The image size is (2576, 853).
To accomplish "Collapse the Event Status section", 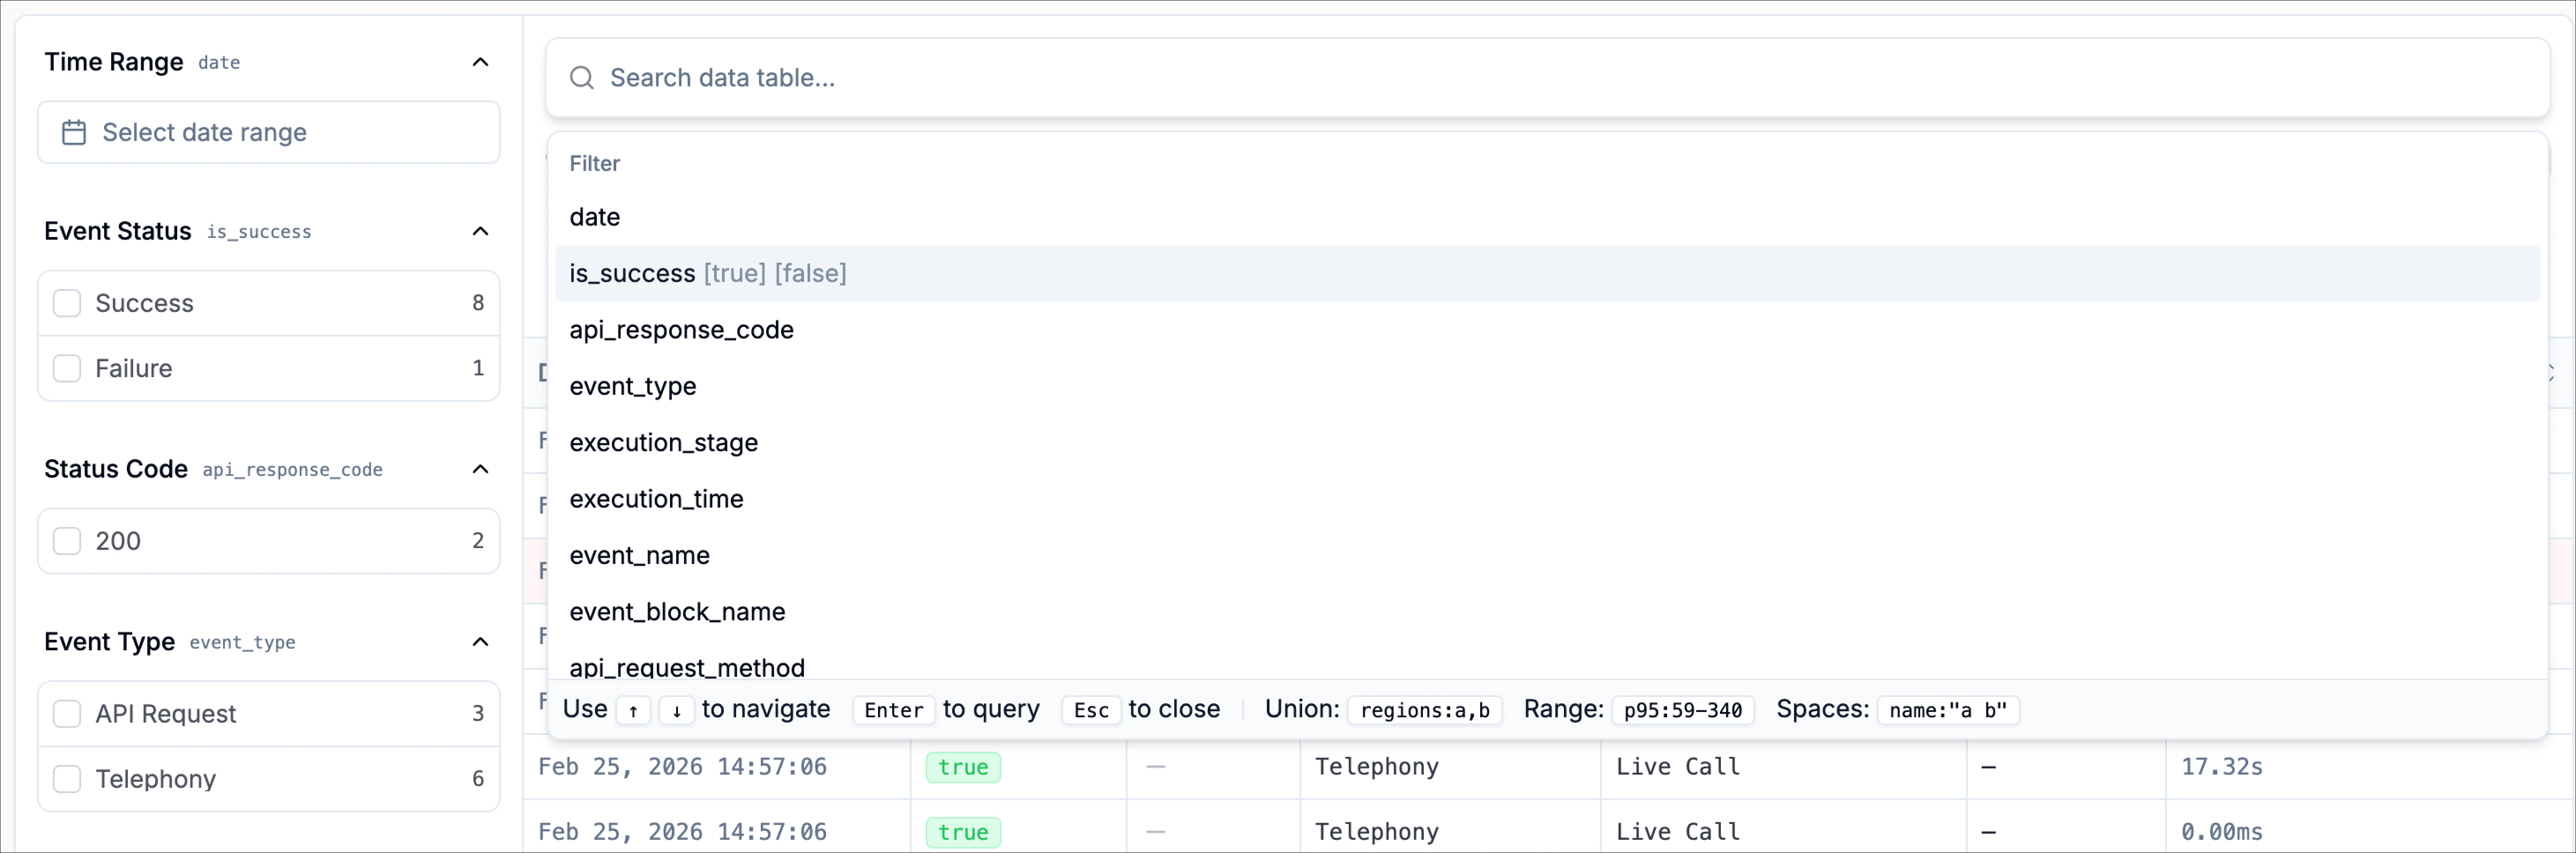I will tap(480, 231).
